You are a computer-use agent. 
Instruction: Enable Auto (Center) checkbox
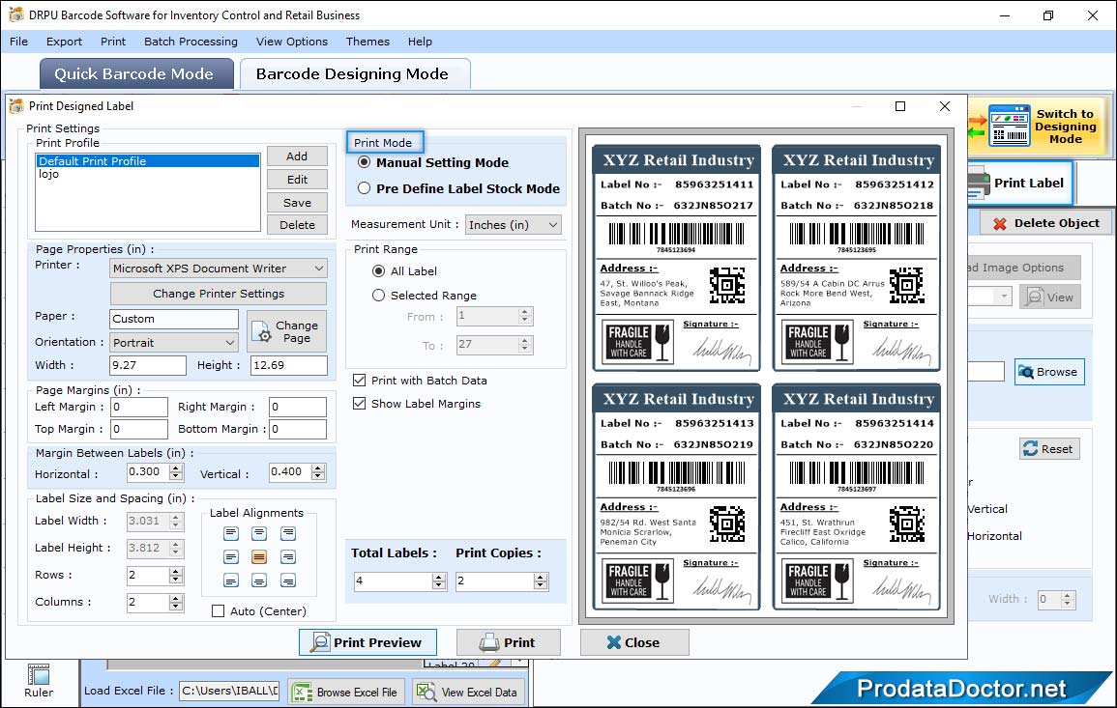pos(218,611)
